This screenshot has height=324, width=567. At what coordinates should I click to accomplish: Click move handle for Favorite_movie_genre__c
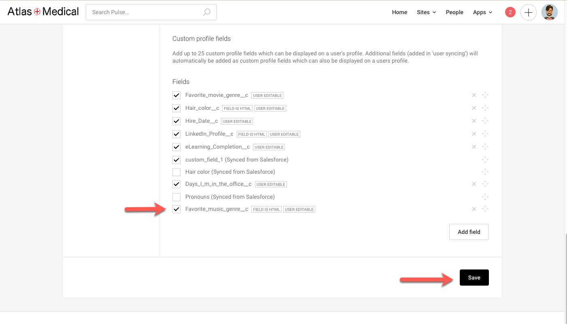(485, 95)
